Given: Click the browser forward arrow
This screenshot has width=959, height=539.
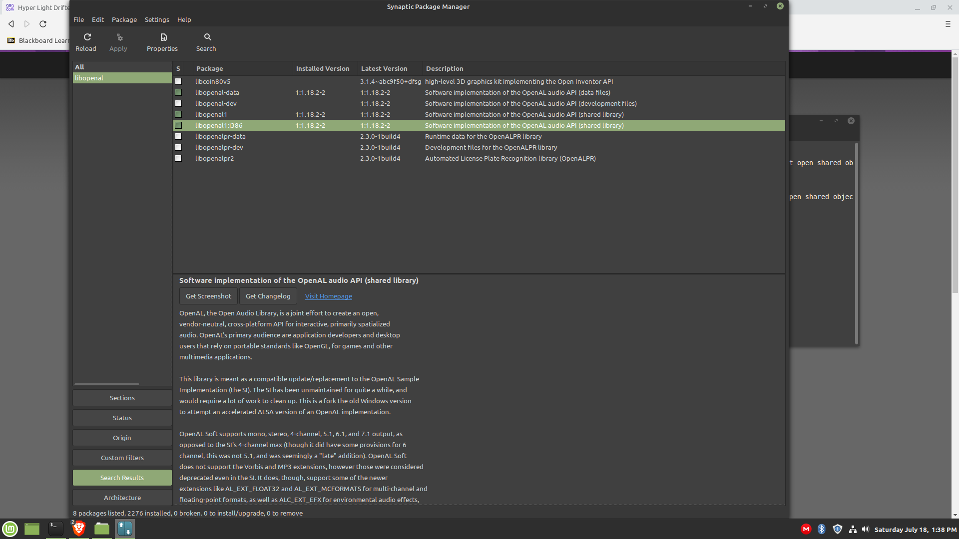Looking at the screenshot, I should coord(27,23).
